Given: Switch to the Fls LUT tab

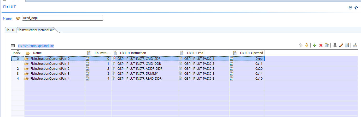Looking at the screenshot, I should click(x=11, y=30).
